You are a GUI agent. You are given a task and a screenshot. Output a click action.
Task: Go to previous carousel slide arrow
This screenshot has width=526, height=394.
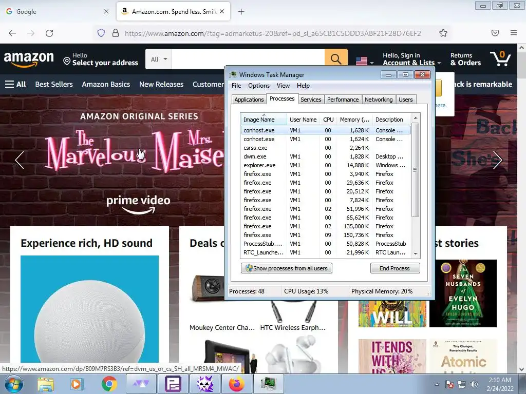(x=20, y=160)
